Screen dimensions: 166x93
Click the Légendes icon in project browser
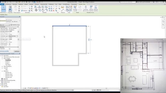pos(2,79)
